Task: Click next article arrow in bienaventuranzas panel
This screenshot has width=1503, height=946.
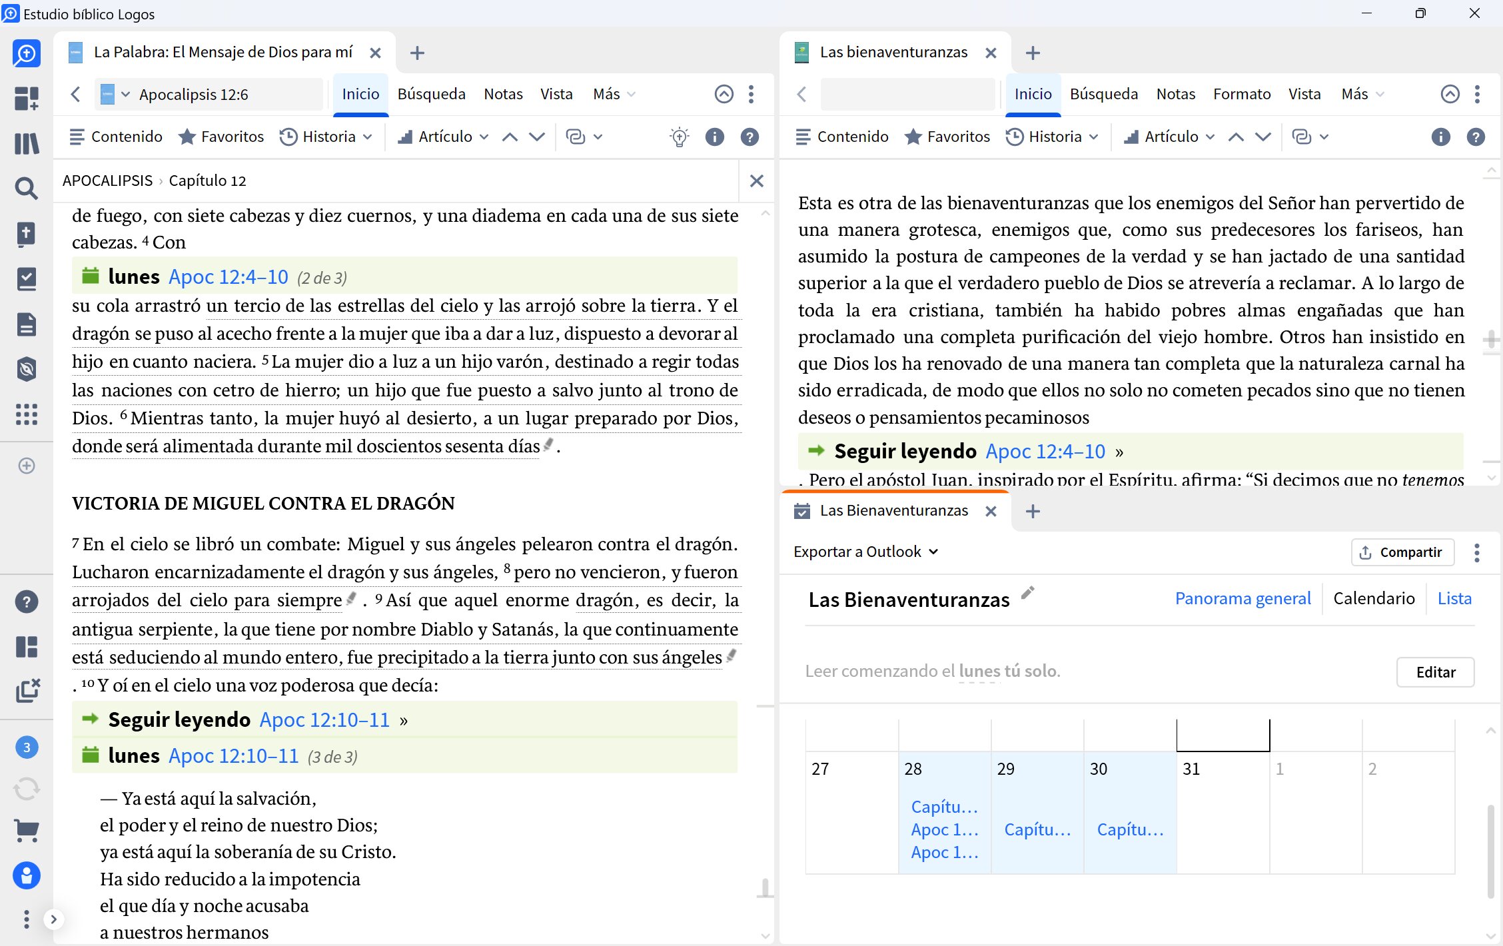Action: (x=1262, y=137)
